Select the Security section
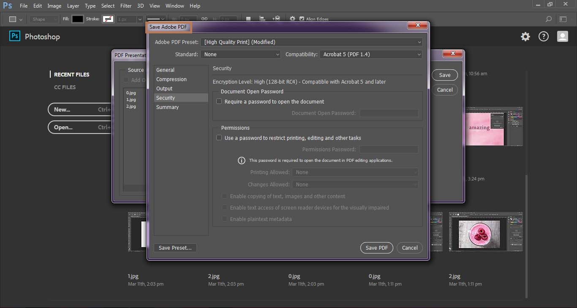This screenshot has width=577, height=308. [181, 98]
